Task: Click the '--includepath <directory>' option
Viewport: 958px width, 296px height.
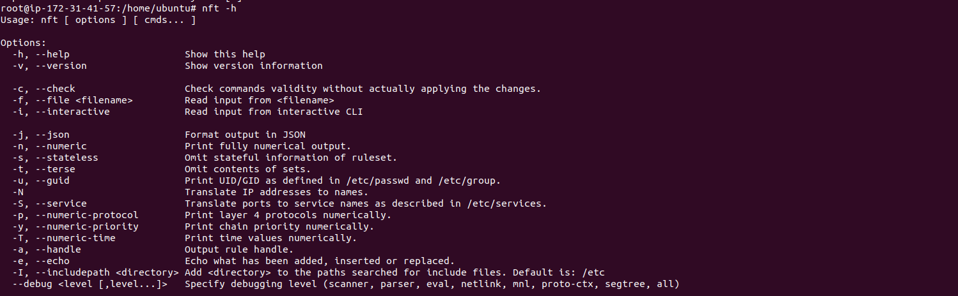Action: click(x=107, y=272)
